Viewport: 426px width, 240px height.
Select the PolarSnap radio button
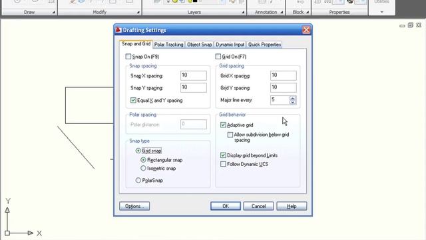click(x=138, y=181)
